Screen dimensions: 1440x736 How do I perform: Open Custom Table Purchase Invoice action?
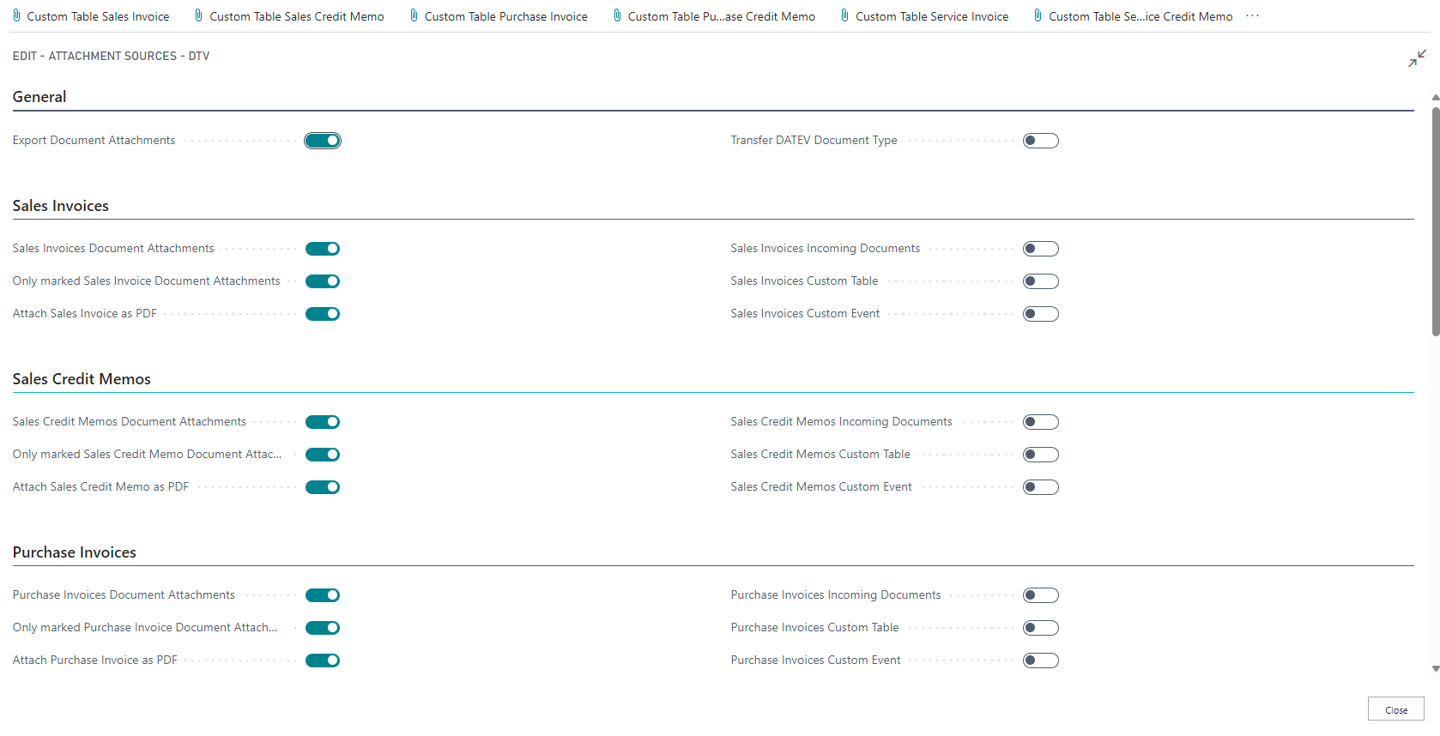pyautogui.click(x=505, y=16)
